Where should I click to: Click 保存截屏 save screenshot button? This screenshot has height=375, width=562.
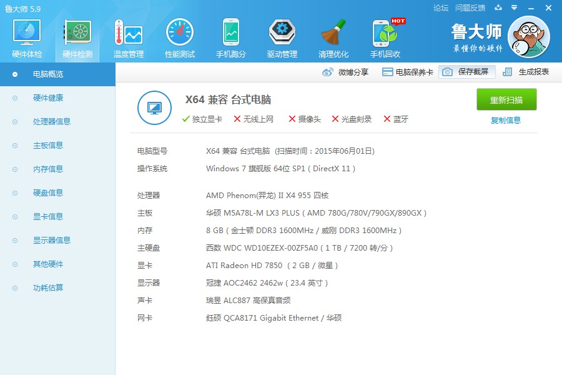pyautogui.click(x=466, y=72)
